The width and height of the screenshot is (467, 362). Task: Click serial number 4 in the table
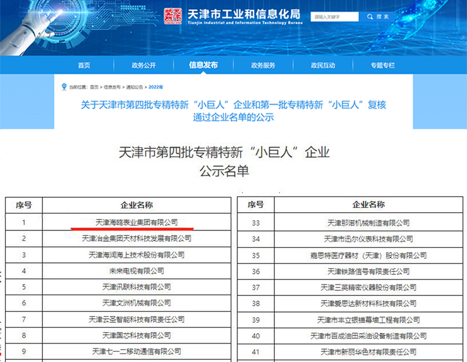coord(24,271)
